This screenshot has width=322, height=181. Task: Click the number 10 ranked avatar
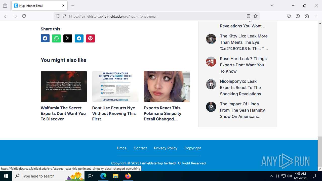pyautogui.click(x=211, y=62)
